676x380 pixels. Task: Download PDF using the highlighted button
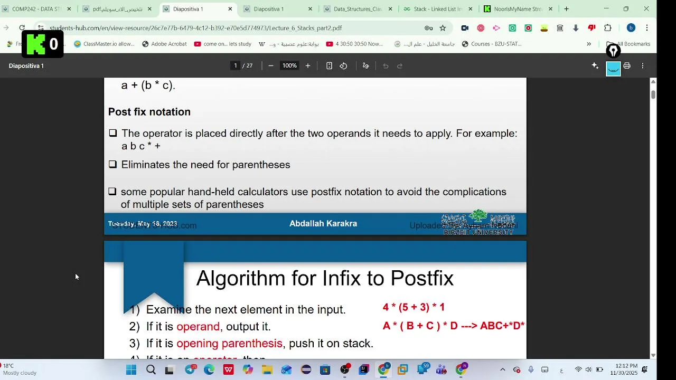click(613, 69)
